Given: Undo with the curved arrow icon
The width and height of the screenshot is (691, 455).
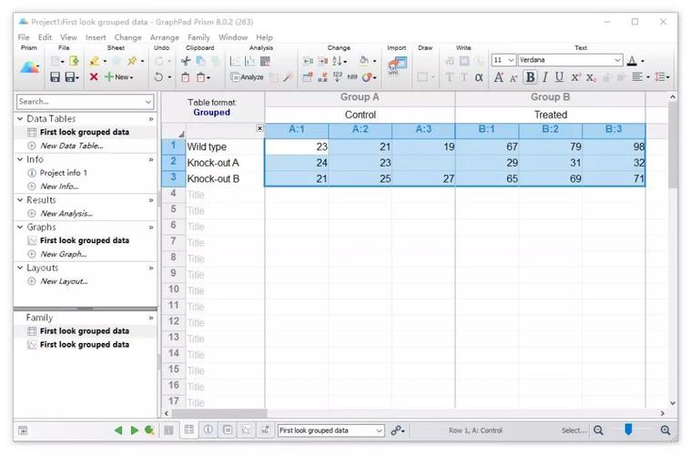Looking at the screenshot, I should tap(158, 77).
